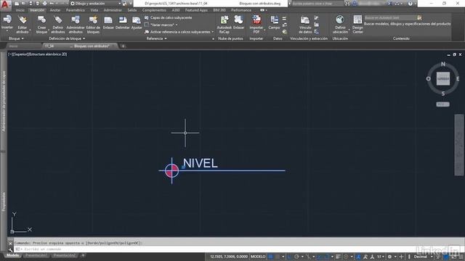Click the top search keyword field
The image size is (465, 261).
(x=318, y=4)
